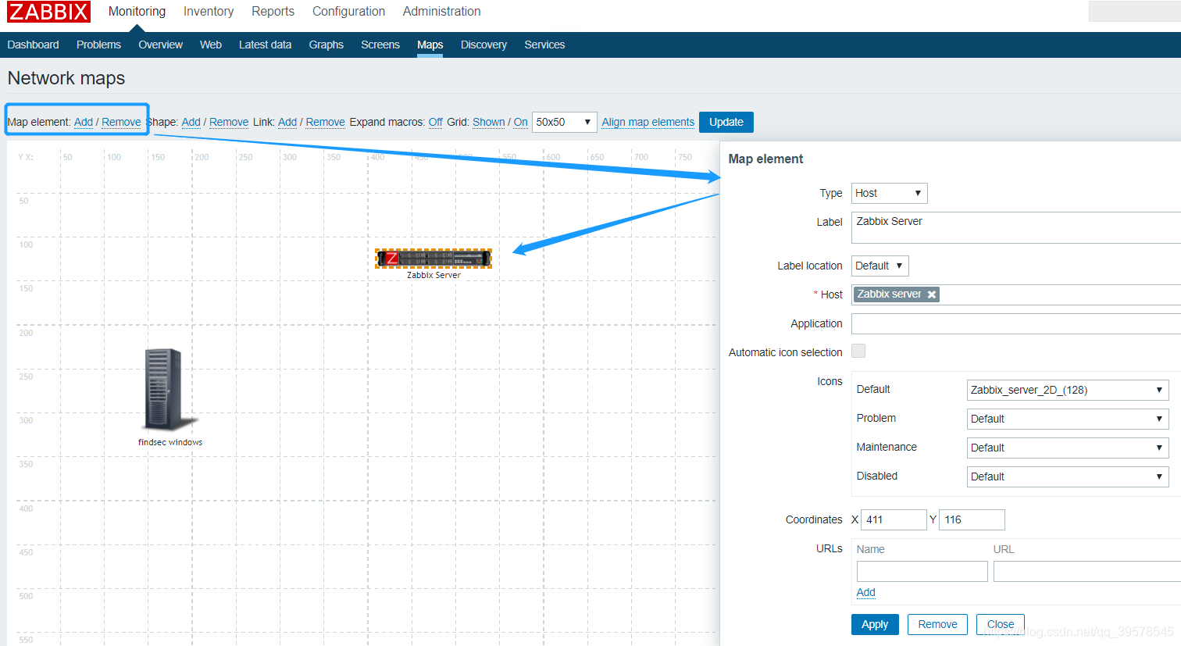Open the Type Host dropdown
The image size is (1181, 646).
[889, 193]
